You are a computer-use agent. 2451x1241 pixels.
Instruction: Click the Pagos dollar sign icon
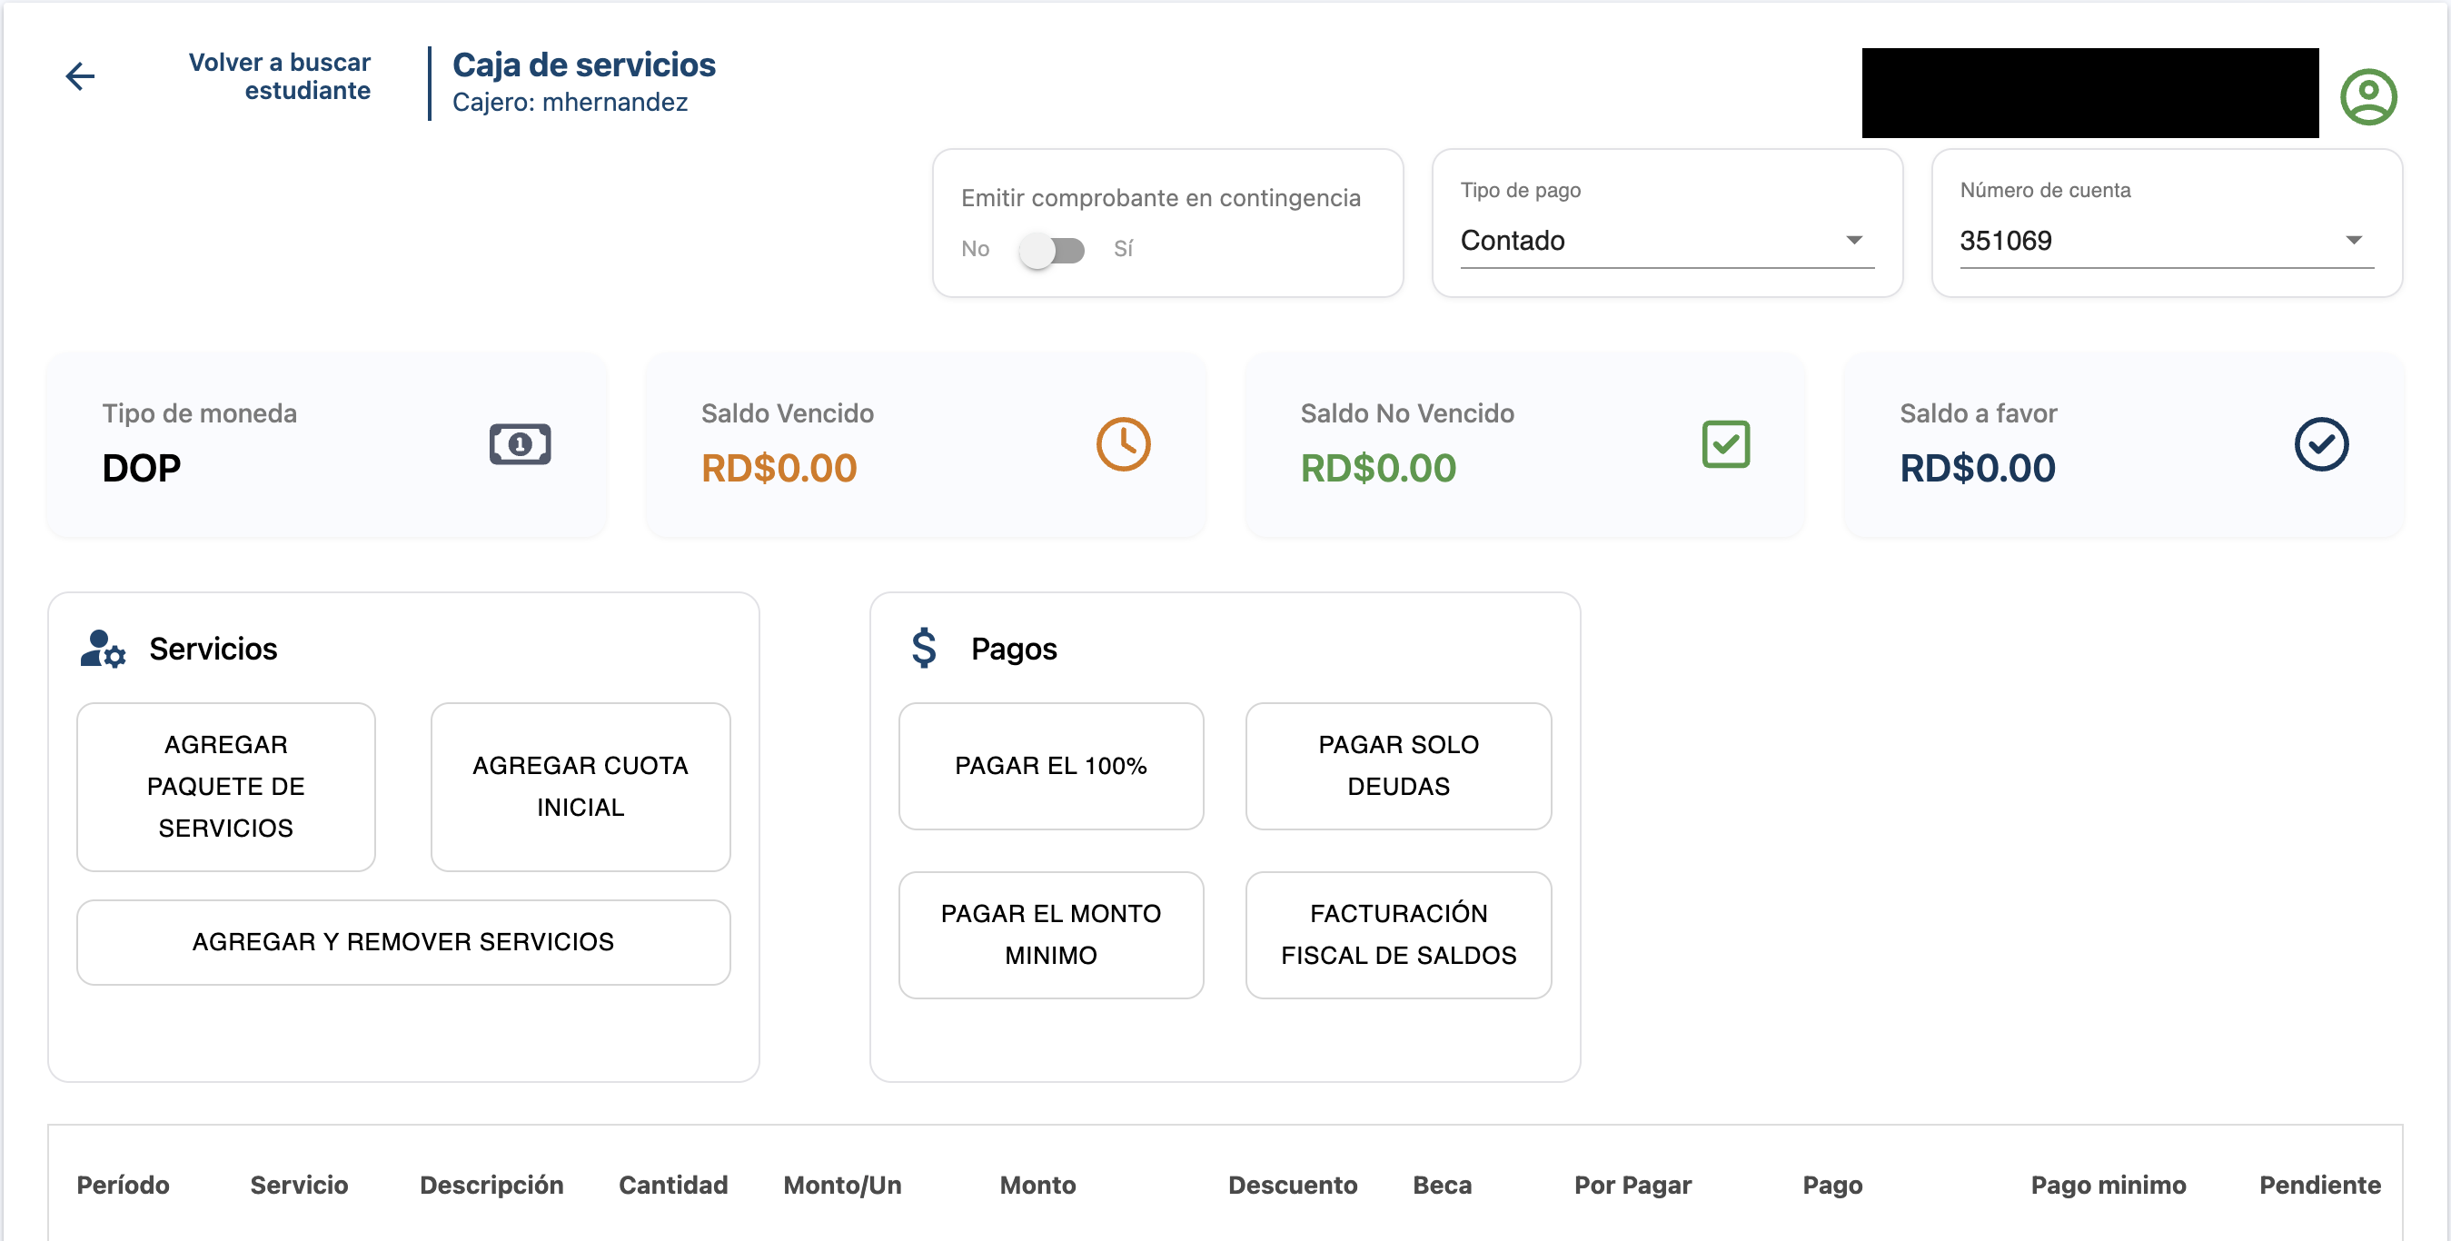coord(923,648)
